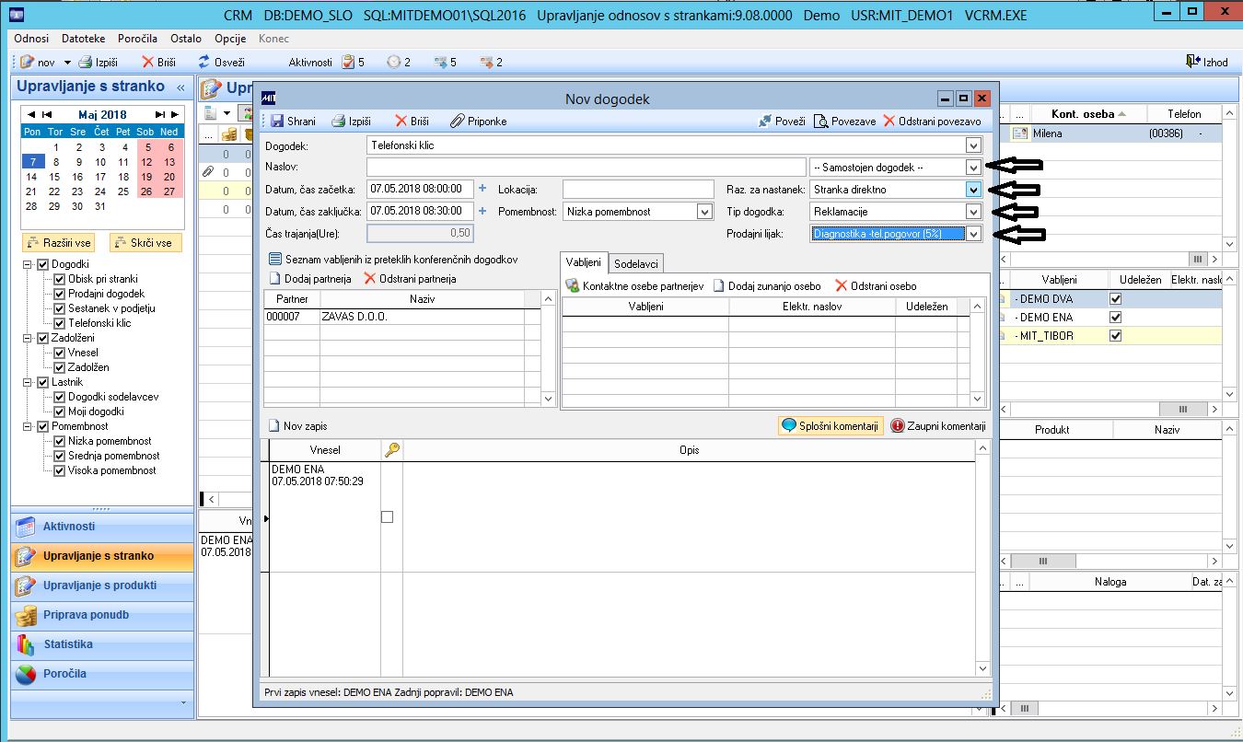Exit application via Izhod
1243x742 pixels.
(1207, 62)
